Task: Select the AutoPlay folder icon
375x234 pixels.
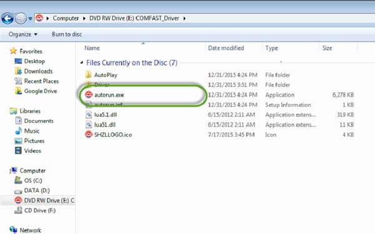Action: click(x=88, y=75)
